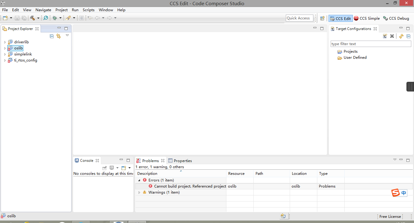This screenshot has width=414, height=223.
Task: Click New Target Configuration icon
Action: [x=385, y=36]
